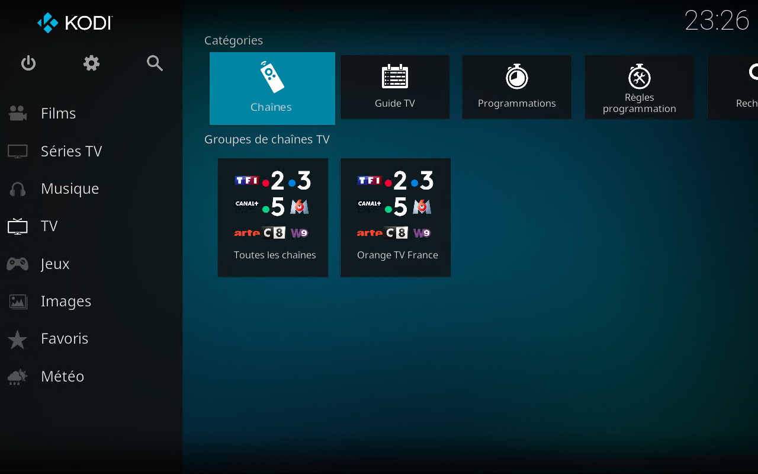Screen dimensions: 758x474
Task: Click the Toutes les chaînes caption
Action: coord(275,255)
